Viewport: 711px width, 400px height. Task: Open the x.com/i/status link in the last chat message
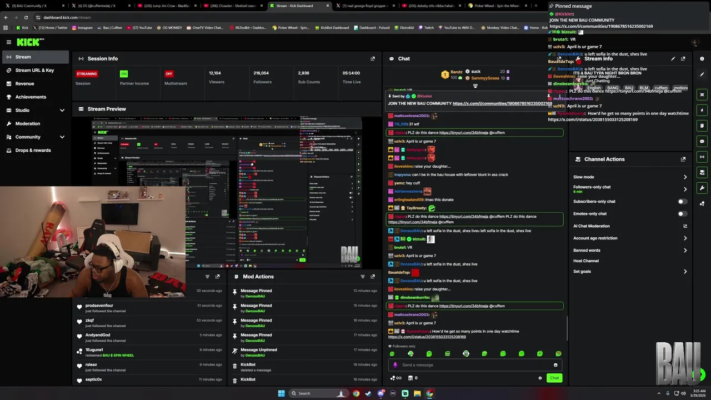coord(427,337)
